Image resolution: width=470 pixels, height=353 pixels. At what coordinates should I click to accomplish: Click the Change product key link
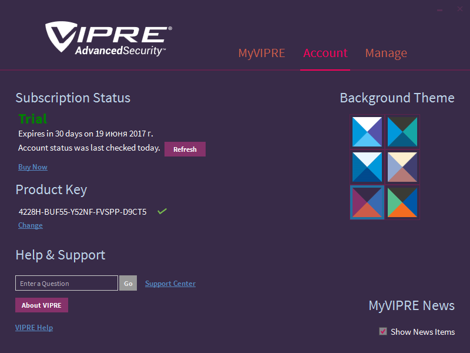tap(31, 225)
